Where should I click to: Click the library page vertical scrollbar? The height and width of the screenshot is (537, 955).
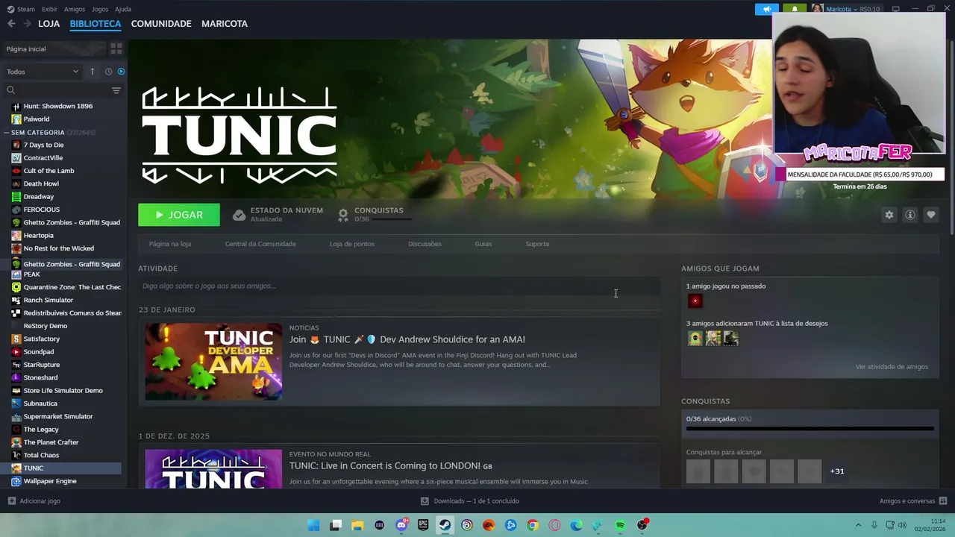tap(951, 139)
